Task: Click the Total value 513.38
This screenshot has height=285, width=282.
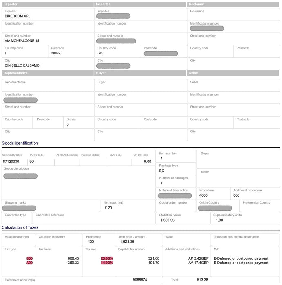Action: click(202, 280)
